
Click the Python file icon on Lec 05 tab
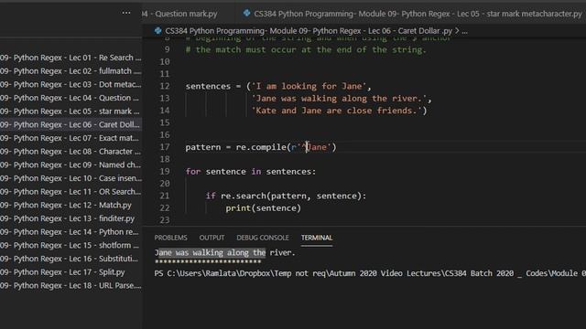tap(246, 13)
